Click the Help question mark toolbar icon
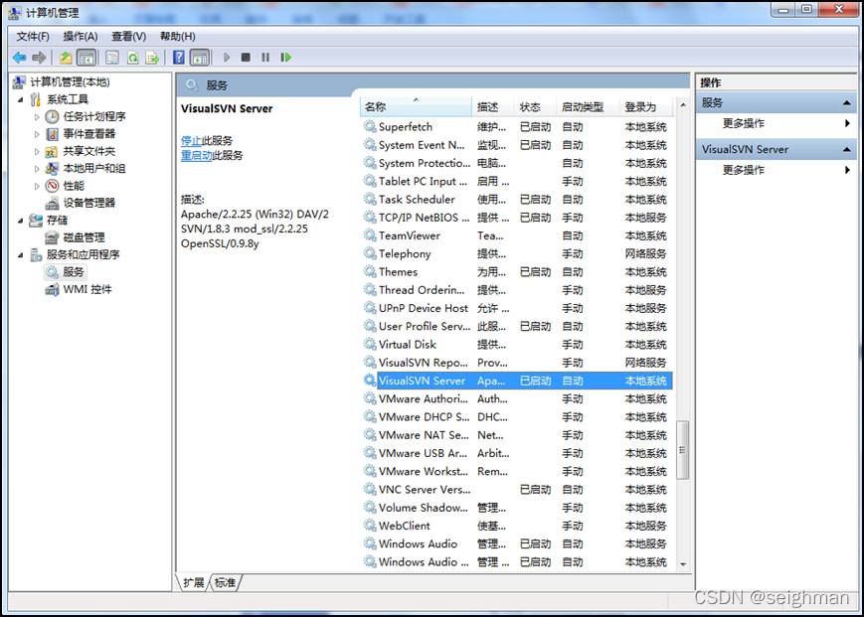 [x=179, y=58]
